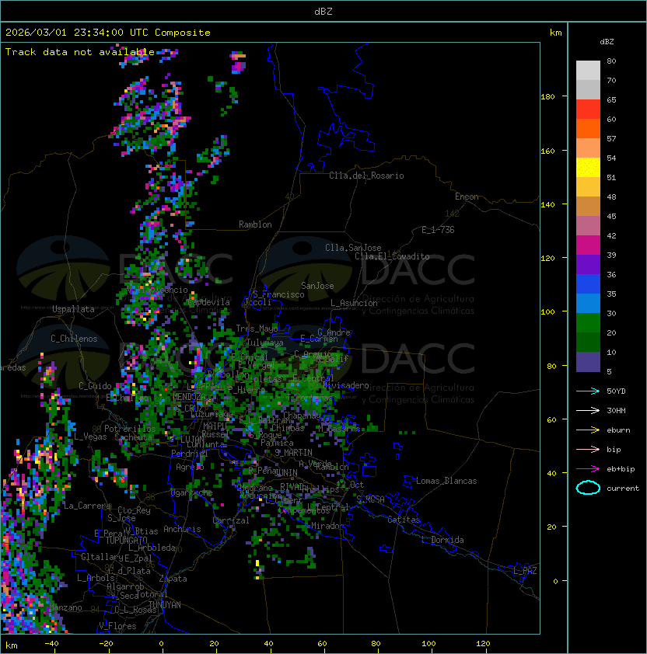Click the 'Carrizal' map label
647x654 pixels.
click(231, 520)
